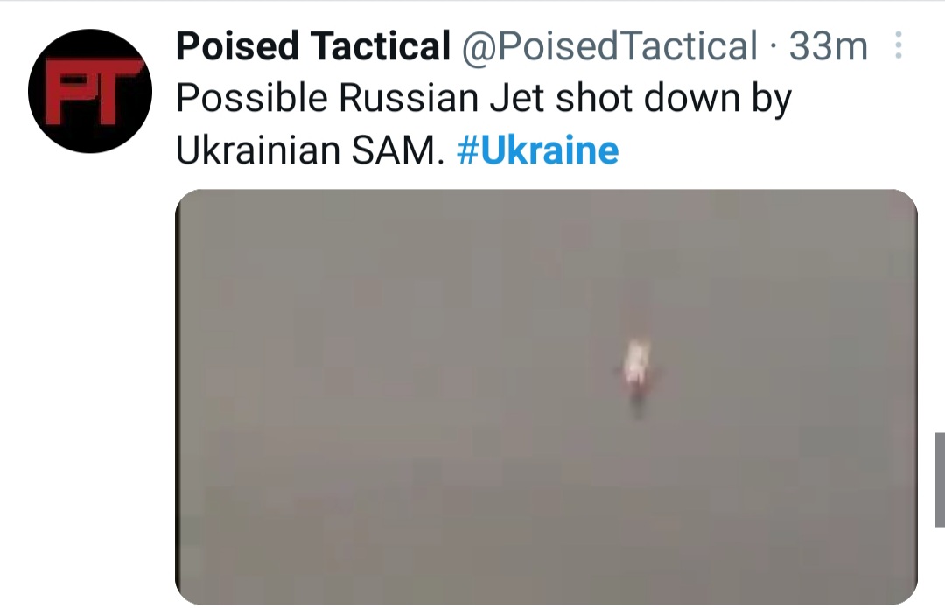Open the @PoisedTactical handle link
Image resolution: width=945 pixels, height=608 pixels.
tap(609, 45)
